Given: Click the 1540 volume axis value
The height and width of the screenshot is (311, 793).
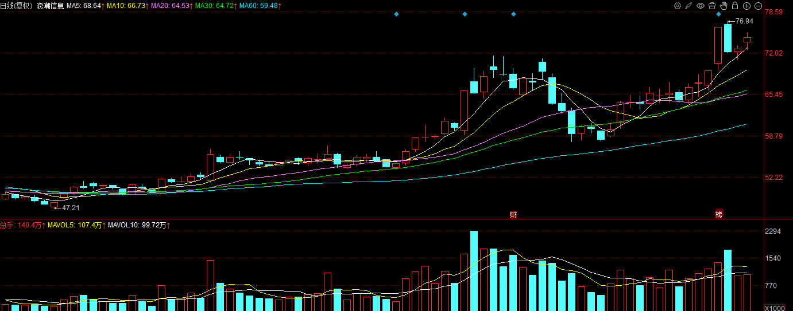Looking at the screenshot, I should click(x=773, y=258).
